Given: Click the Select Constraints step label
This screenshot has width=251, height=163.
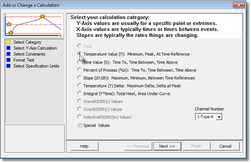Looking at the screenshot, I should click(x=29, y=54).
